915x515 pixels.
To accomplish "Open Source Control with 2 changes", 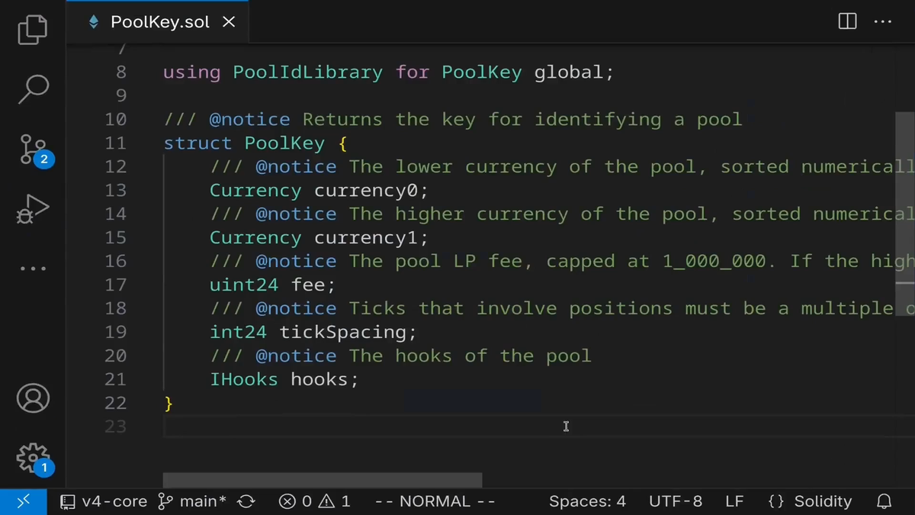I will point(33,150).
